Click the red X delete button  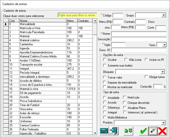click(162, 131)
